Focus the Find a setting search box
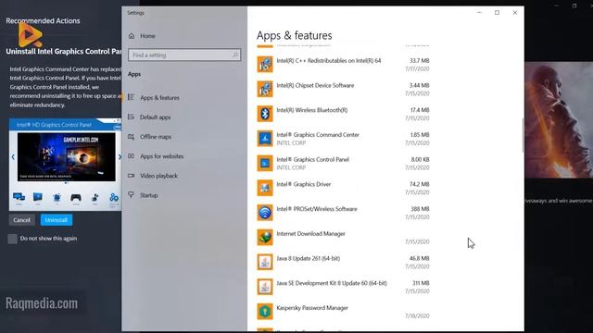The width and height of the screenshot is (593, 333). (184, 55)
